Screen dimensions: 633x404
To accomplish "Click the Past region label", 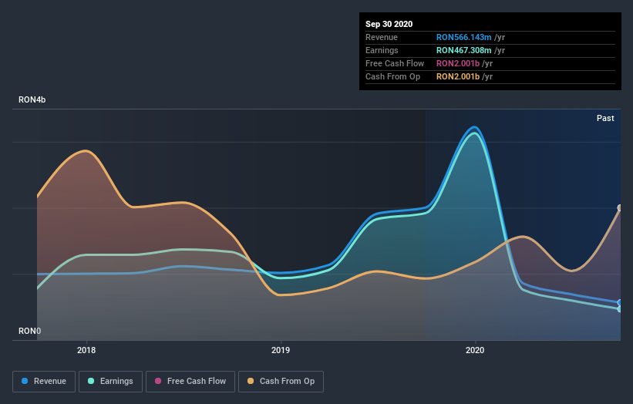I will (605, 118).
